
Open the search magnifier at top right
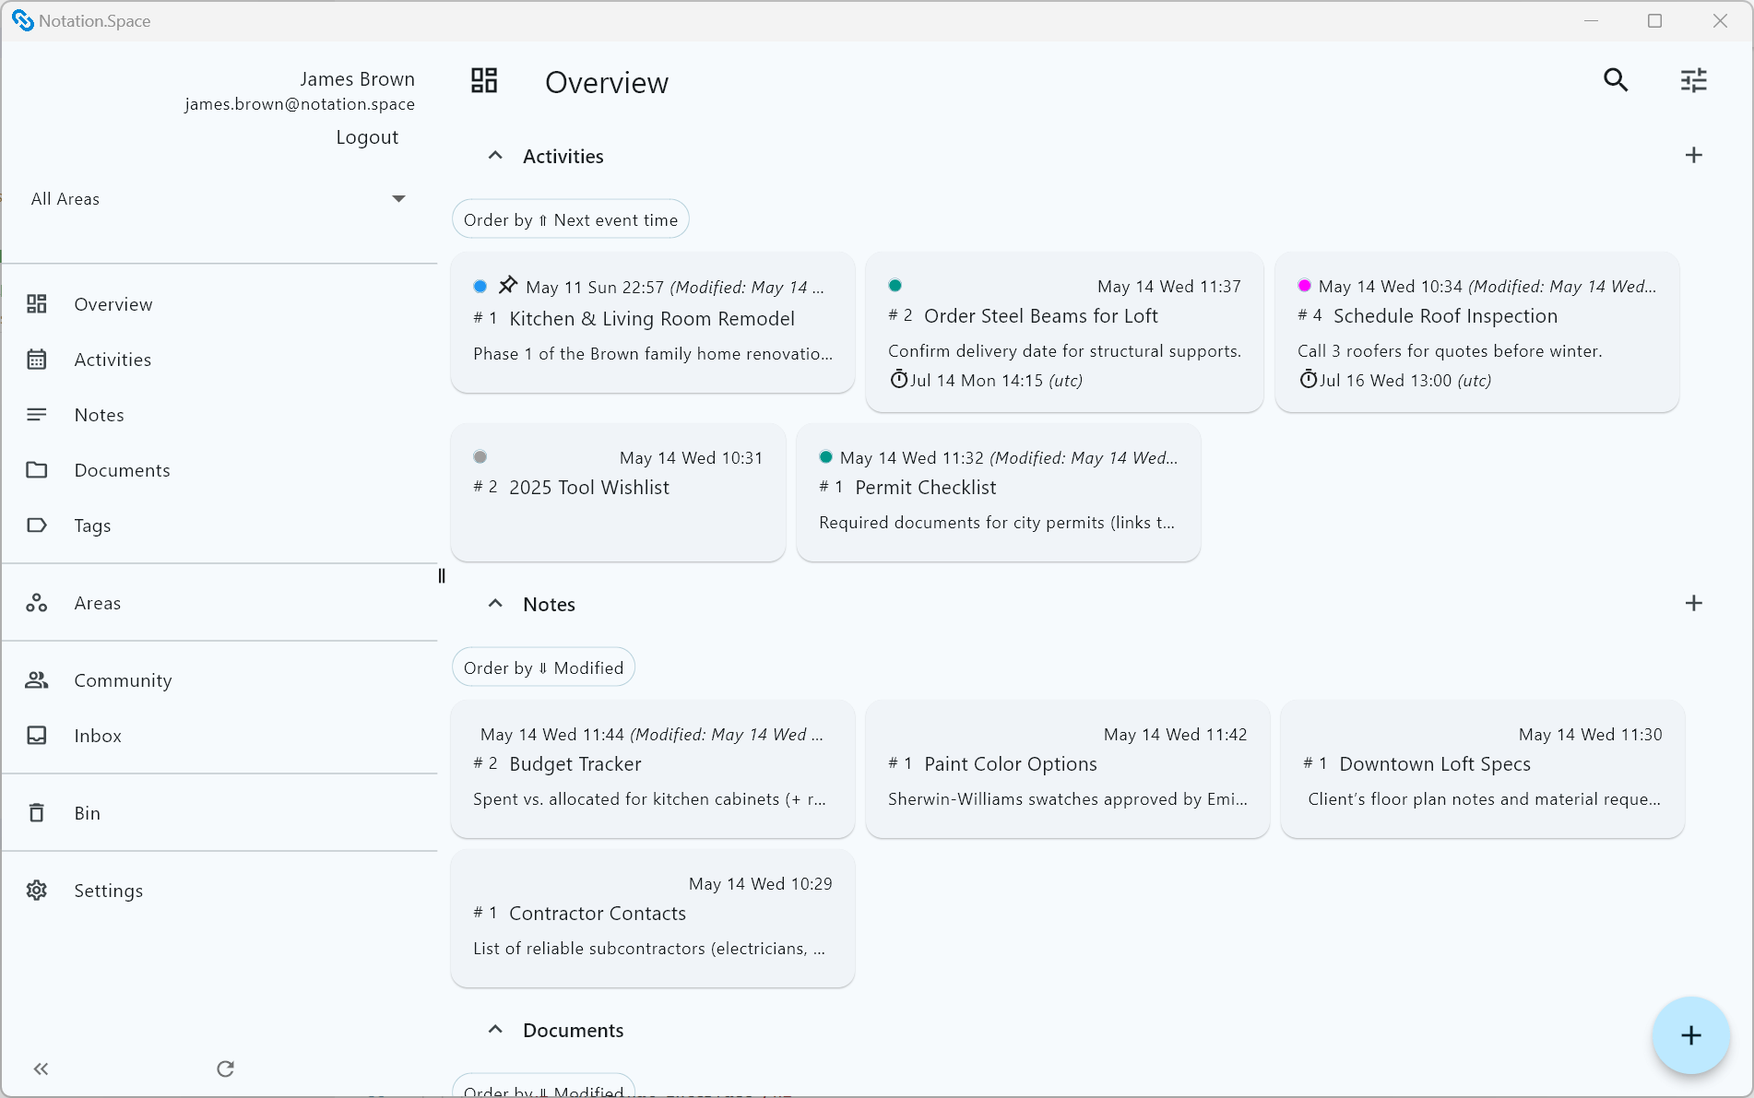1616,80
